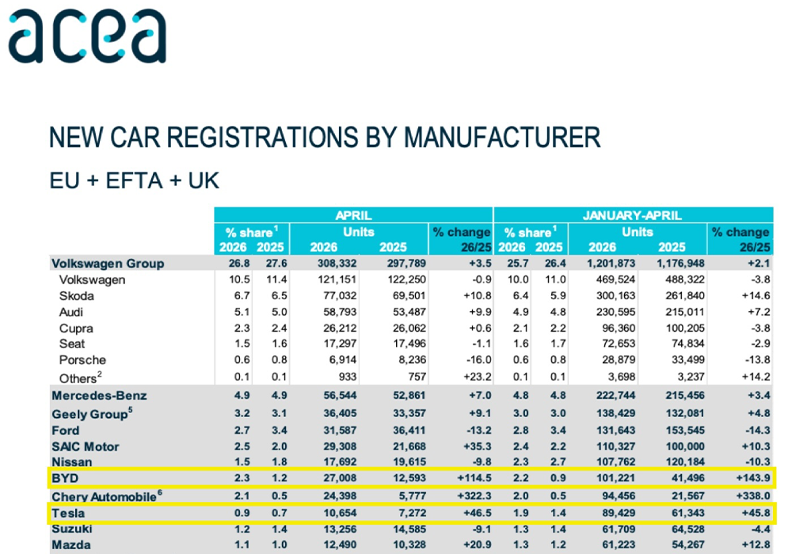The image size is (792, 554).
Task: Click the APRIL column group header
Action: point(353,215)
